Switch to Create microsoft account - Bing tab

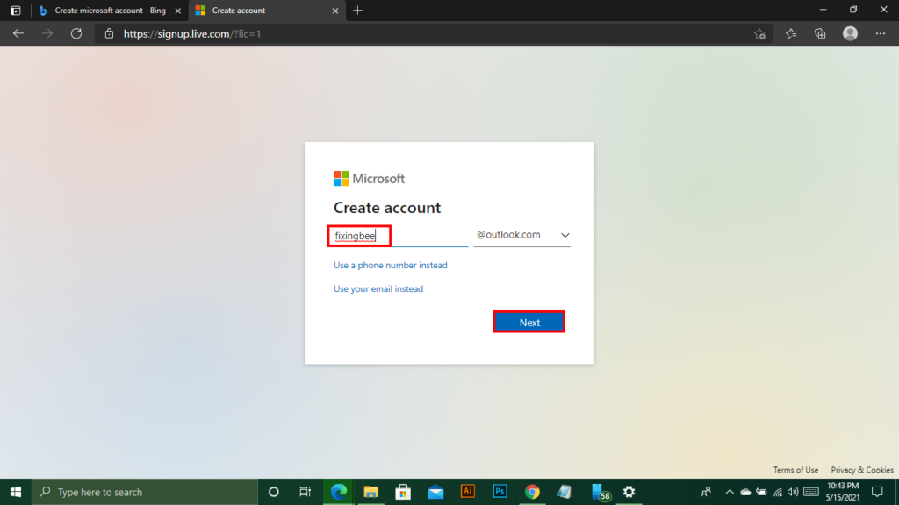110,11
